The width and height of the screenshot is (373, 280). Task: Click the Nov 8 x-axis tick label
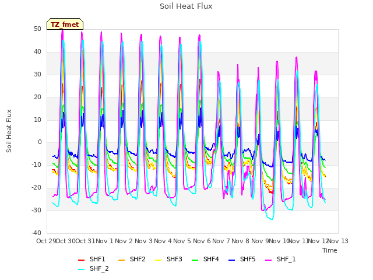[x=241, y=241]
